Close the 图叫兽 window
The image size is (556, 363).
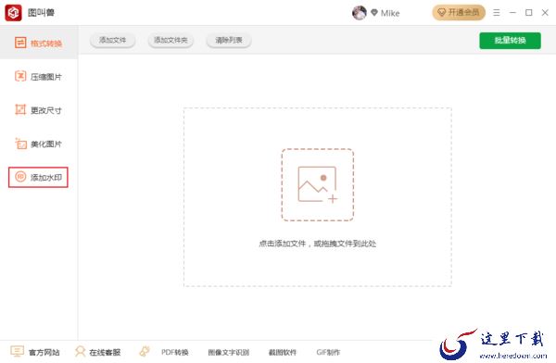(x=545, y=13)
